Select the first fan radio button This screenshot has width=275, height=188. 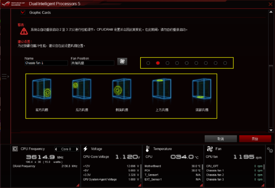[x=148, y=63]
